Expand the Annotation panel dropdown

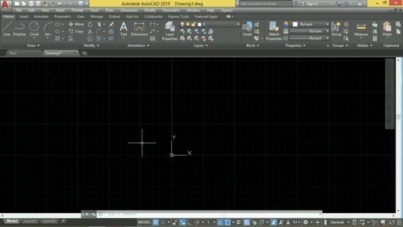[x=139, y=45]
